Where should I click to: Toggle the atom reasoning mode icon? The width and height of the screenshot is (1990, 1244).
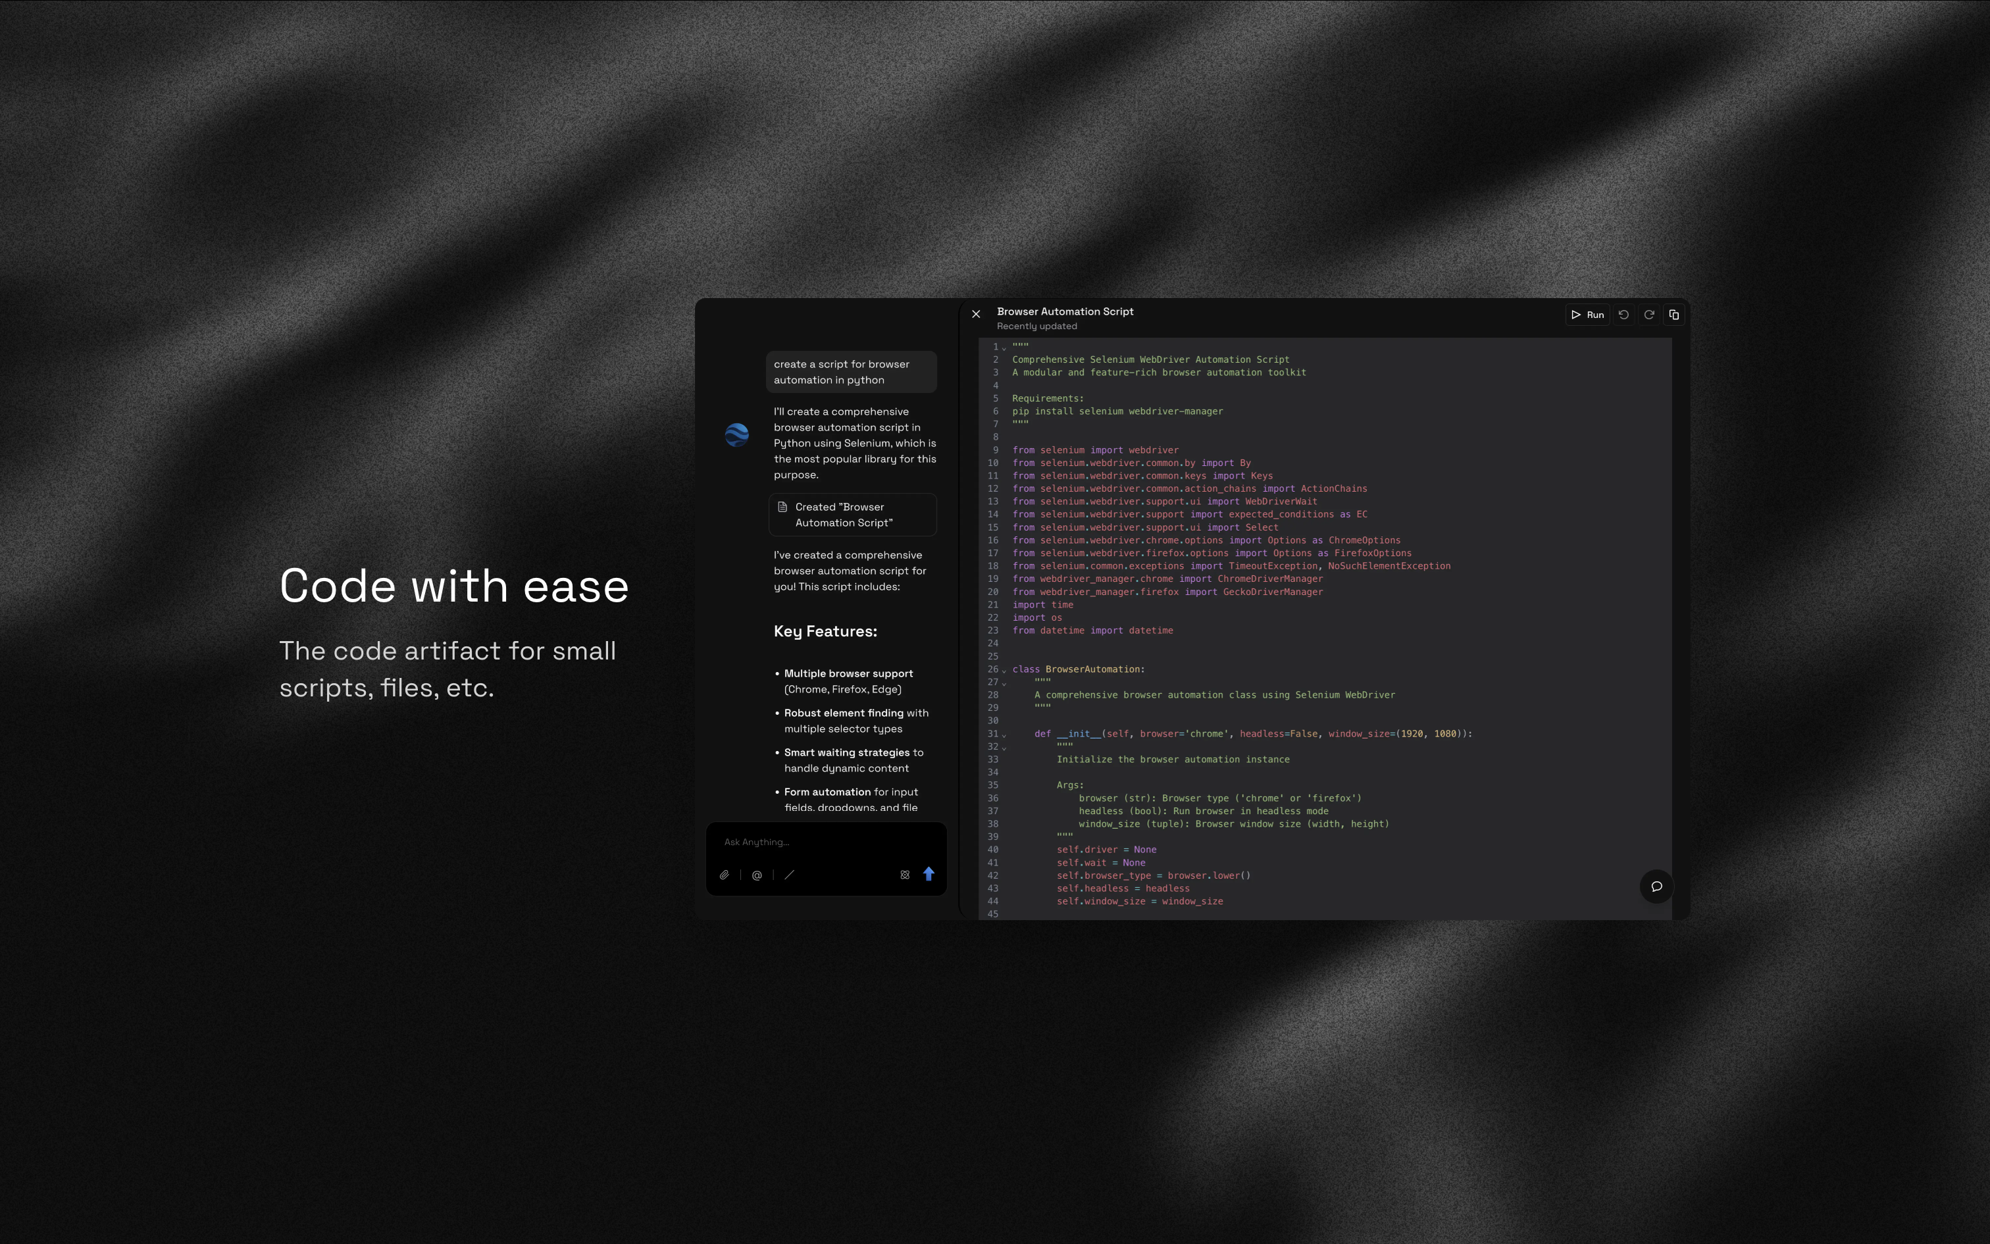pyautogui.click(x=905, y=875)
